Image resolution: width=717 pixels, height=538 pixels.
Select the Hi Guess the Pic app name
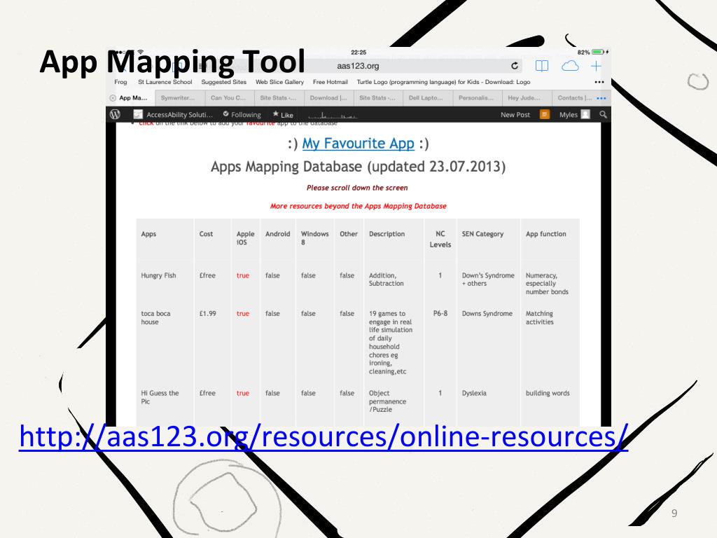160,397
